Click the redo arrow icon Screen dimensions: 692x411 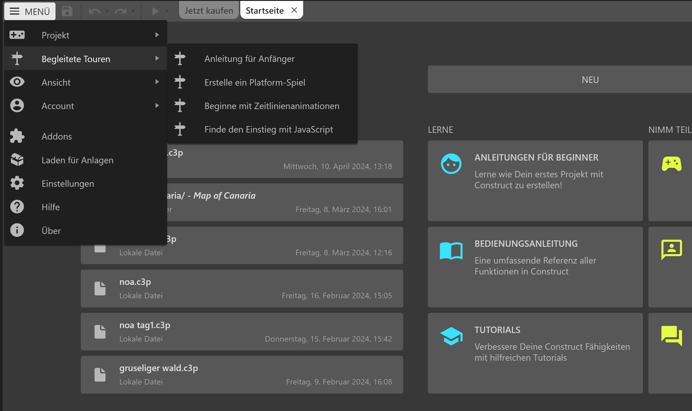(x=120, y=11)
